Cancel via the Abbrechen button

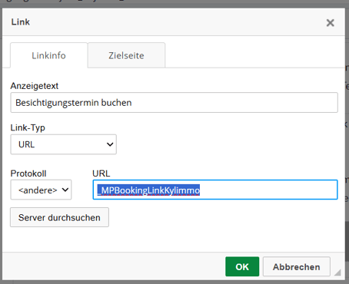click(x=297, y=267)
